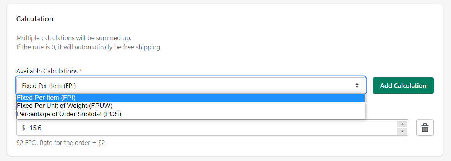
Task: Click the free shipping note about rate 0
Action: (89, 47)
